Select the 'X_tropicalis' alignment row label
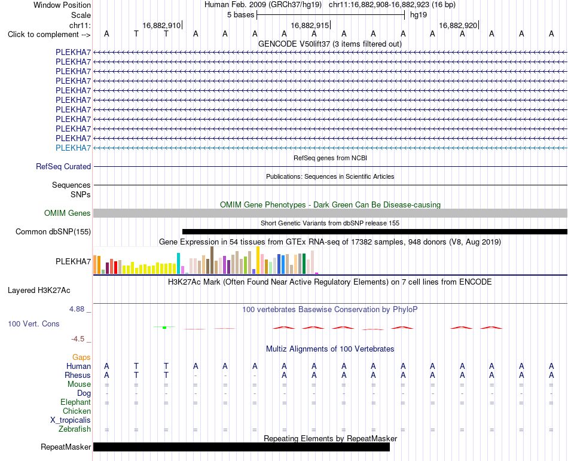Viewport: 568px width, 461px height. [71, 420]
